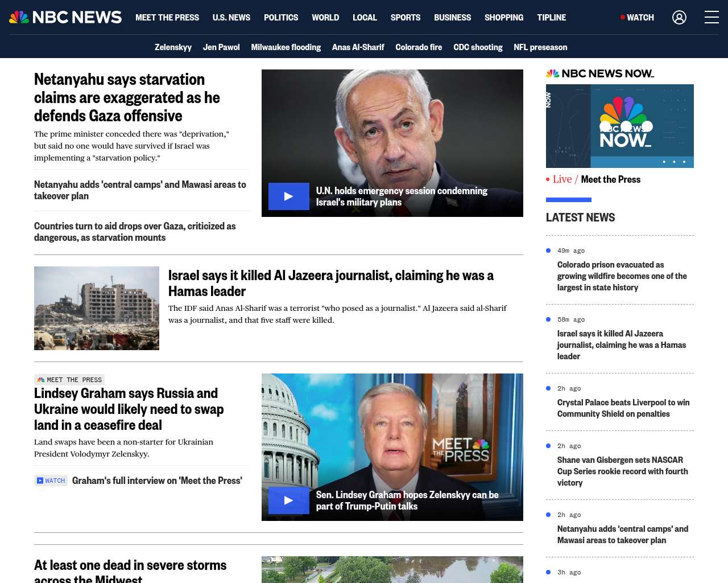The height and width of the screenshot is (583, 728).
Task: Select the Jen Pawol trending topic
Action: 221,47
